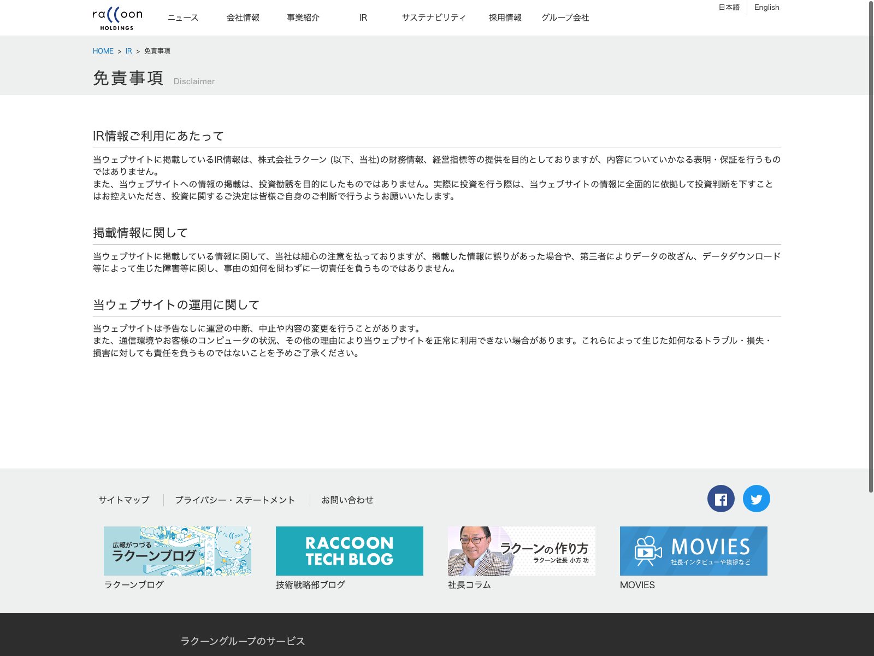The height and width of the screenshot is (656, 874).
Task: Click the IR breadcrumb link
Action: (x=129, y=51)
